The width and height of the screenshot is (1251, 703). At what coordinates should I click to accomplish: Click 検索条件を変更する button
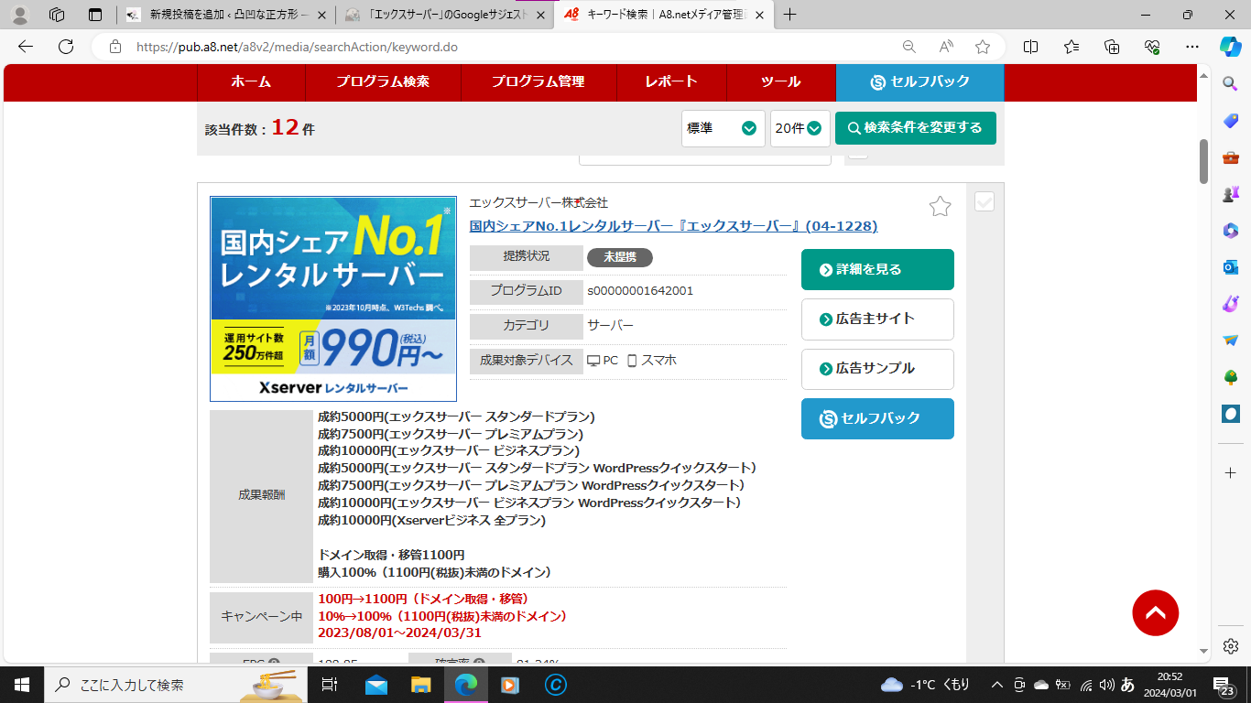click(915, 128)
